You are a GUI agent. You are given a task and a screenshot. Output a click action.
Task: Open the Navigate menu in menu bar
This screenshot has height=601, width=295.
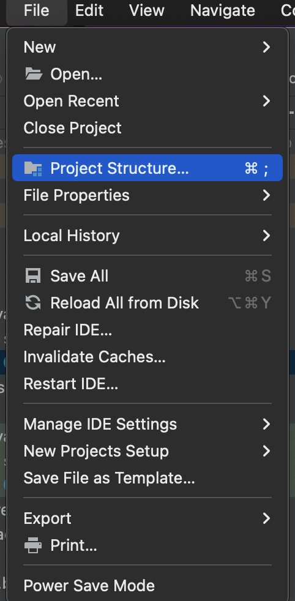(x=223, y=11)
